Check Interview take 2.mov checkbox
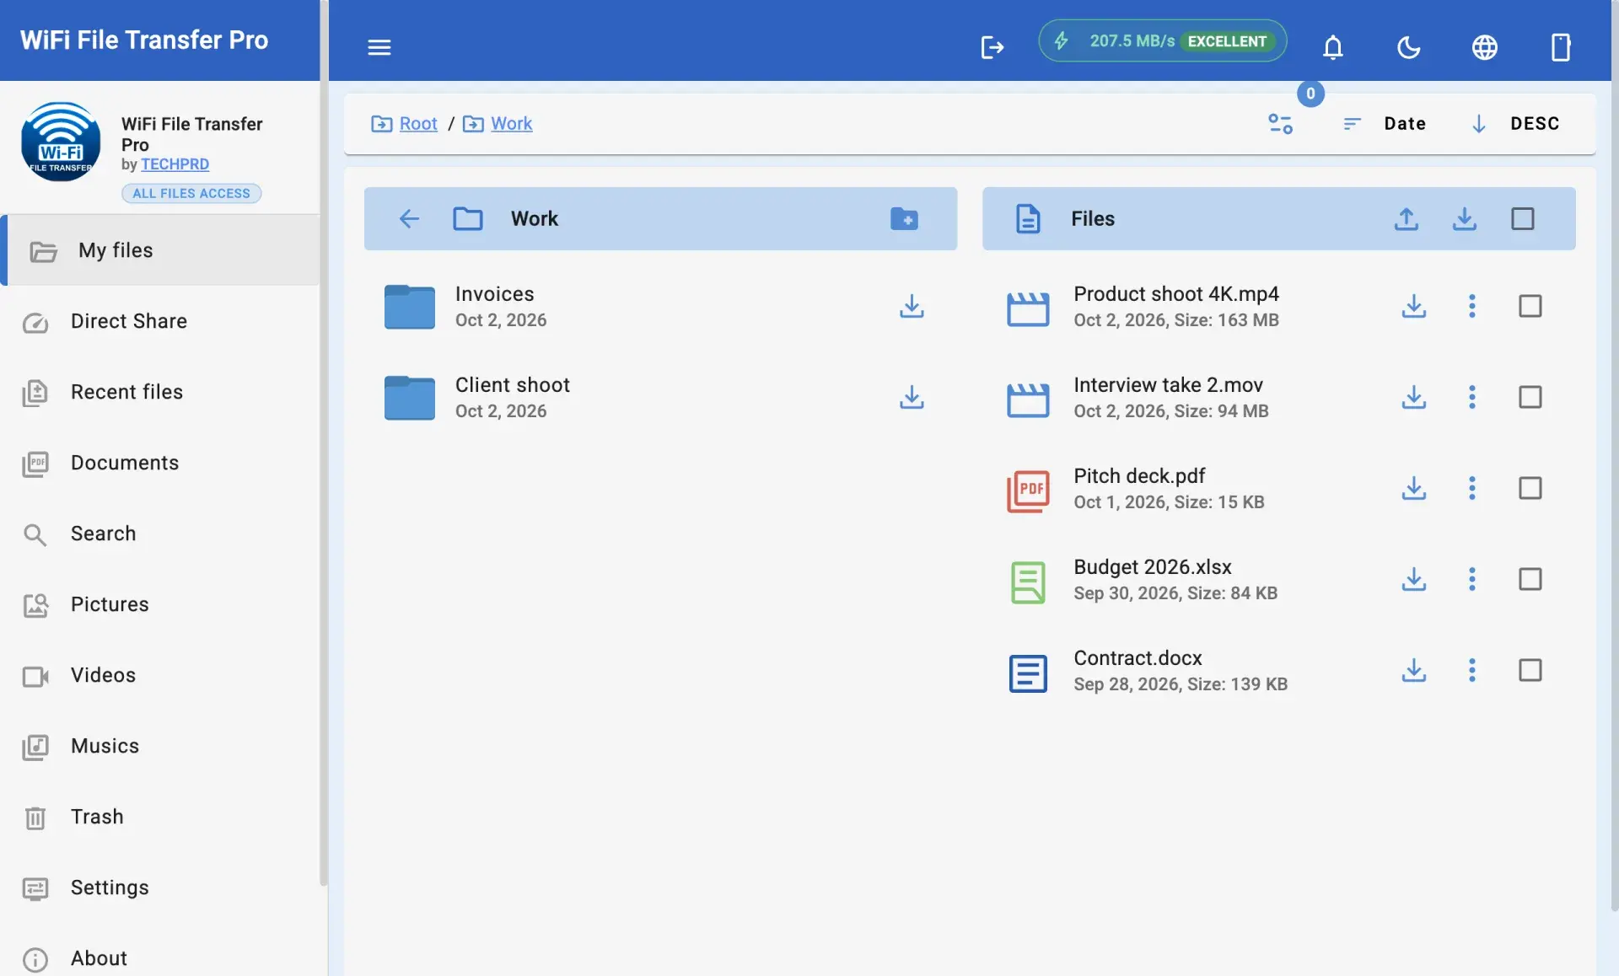The height and width of the screenshot is (976, 1619). (x=1530, y=397)
